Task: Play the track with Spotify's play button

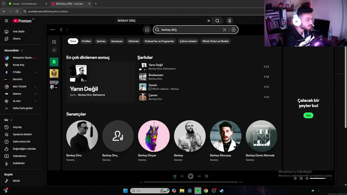Action: [191, 176]
